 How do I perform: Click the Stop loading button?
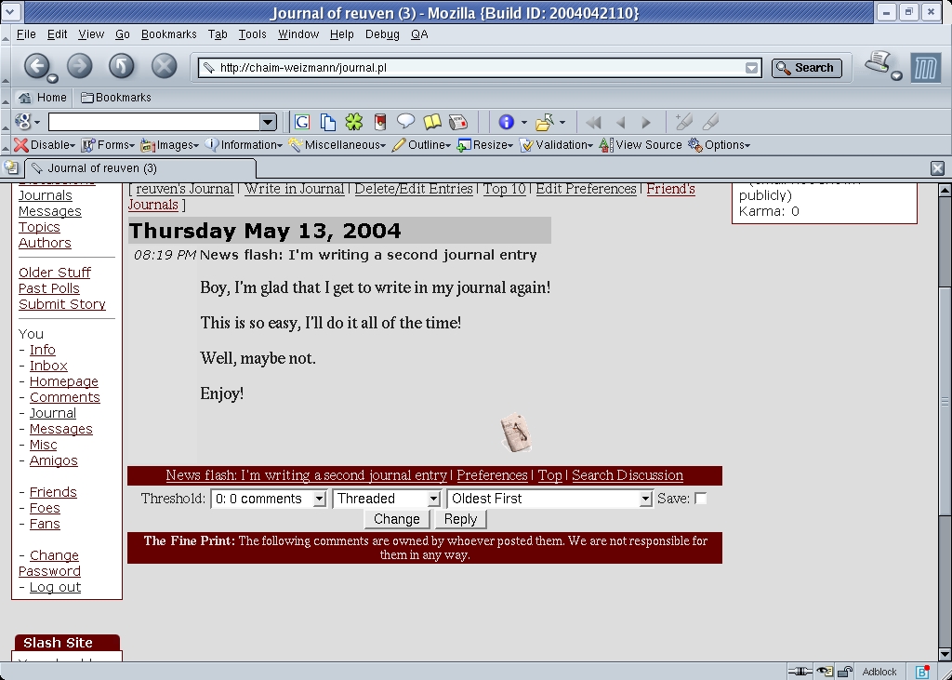164,66
